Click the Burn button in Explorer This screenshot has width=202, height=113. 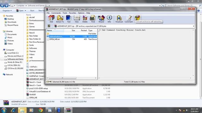[x=32, y=11]
